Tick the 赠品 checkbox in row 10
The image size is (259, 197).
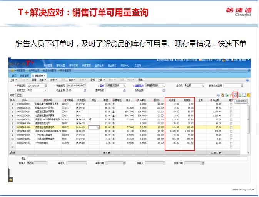(231, 139)
